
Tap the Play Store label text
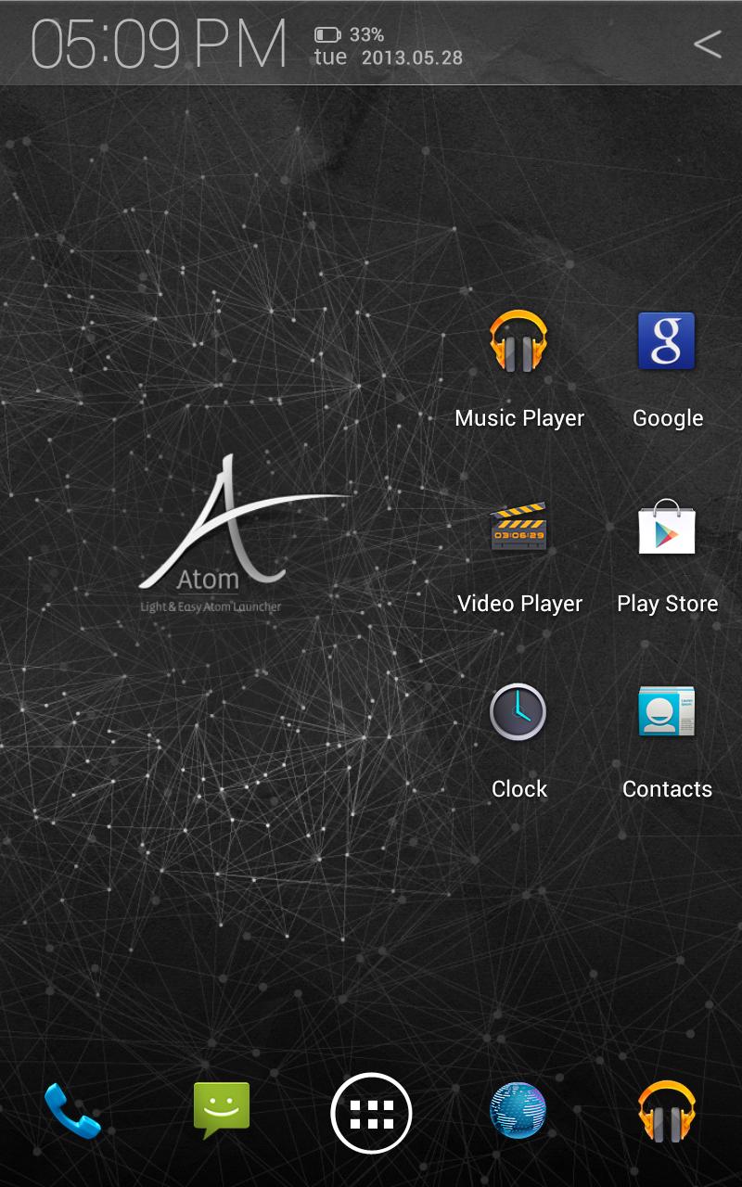pos(667,603)
